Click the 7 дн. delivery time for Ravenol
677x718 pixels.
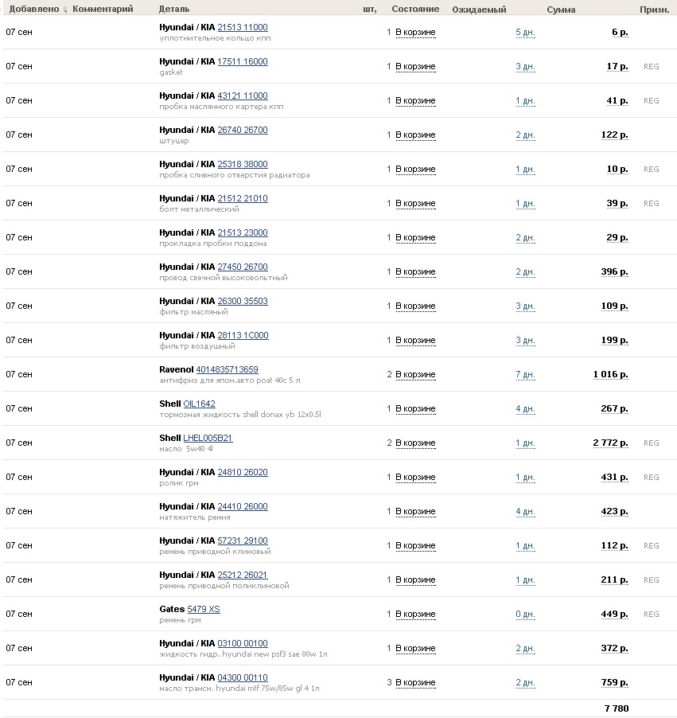[526, 375]
